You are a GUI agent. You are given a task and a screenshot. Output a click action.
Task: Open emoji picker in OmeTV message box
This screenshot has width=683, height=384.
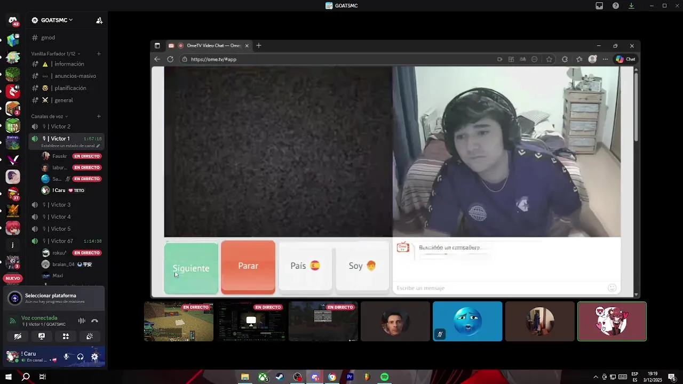point(612,288)
